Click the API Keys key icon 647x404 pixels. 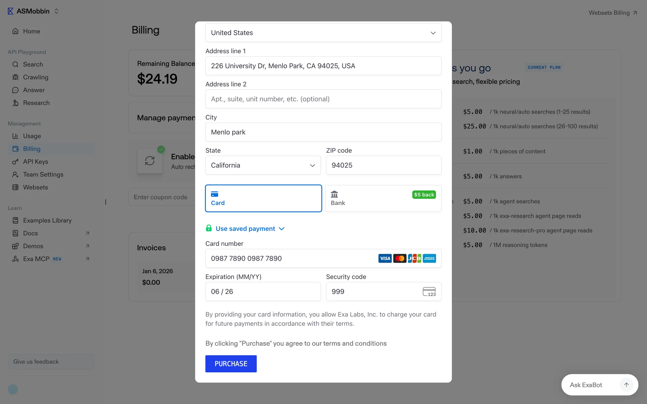[15, 162]
